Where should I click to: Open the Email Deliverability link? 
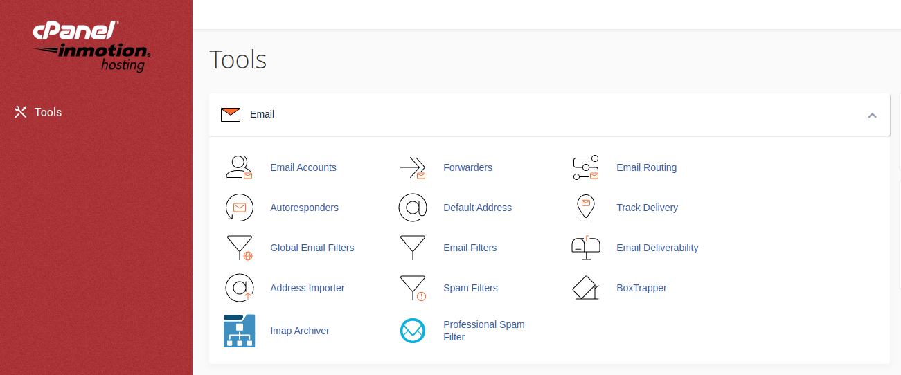pyautogui.click(x=657, y=248)
